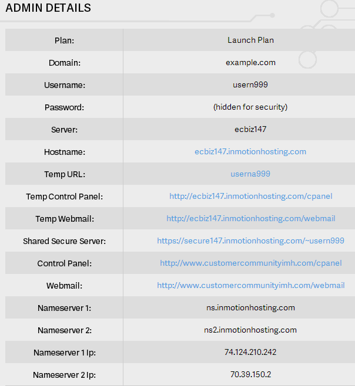Select the IP address 70.39.150.2
This screenshot has width=355, height=386.
250,374
